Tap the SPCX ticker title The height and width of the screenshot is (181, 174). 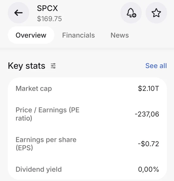pyautogui.click(x=47, y=8)
